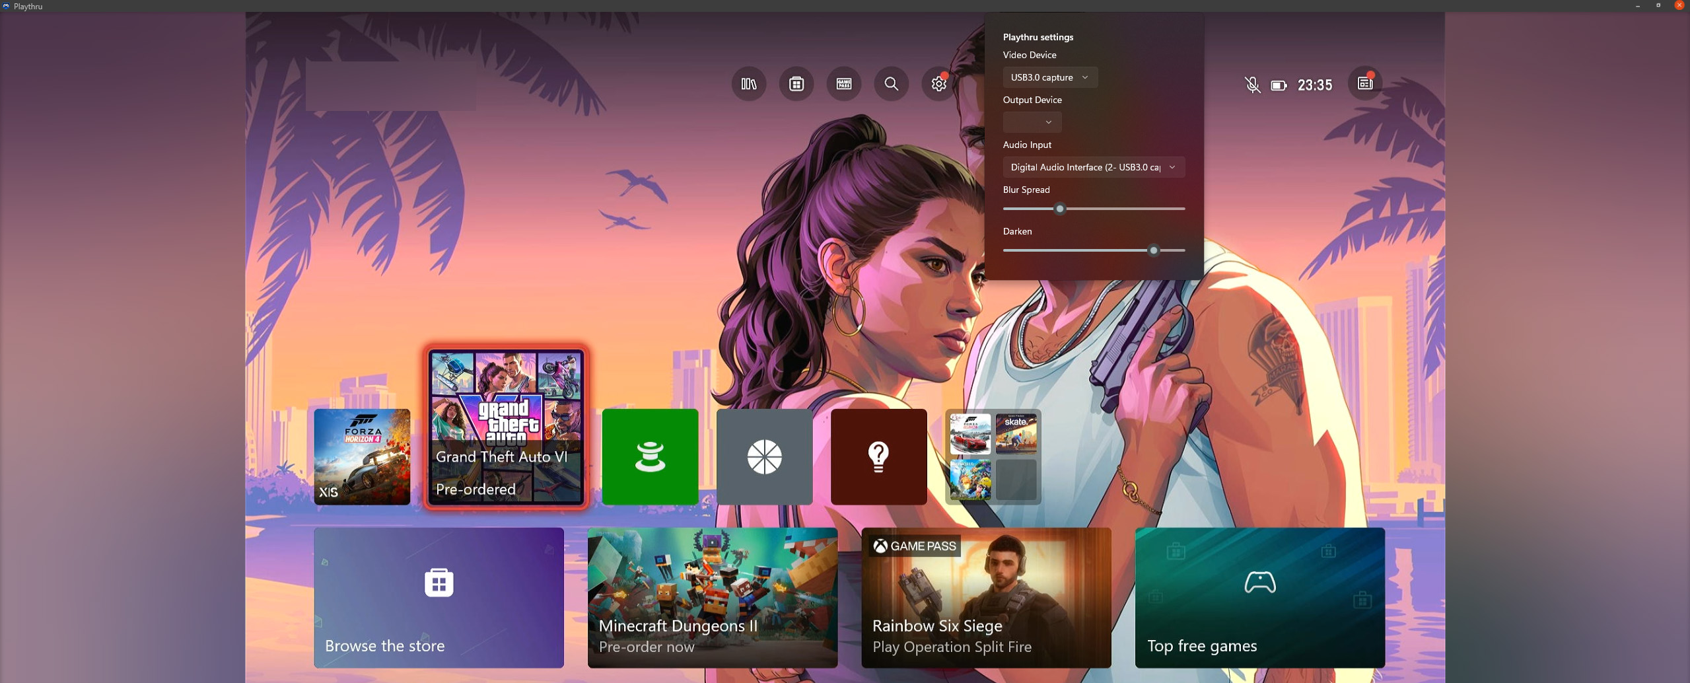The width and height of the screenshot is (1690, 683).
Task: Click the Playthru app icon in title bar
Action: pos(6,6)
